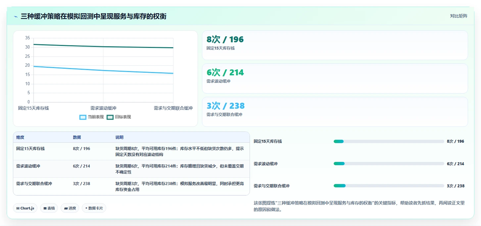This screenshot has height=226, width=481.
Task: Click the 维度 column header
Action: (20, 137)
